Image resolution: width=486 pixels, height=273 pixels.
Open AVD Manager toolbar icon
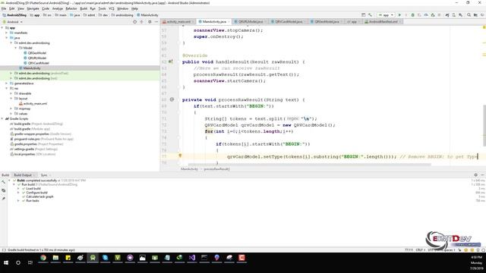click(x=454, y=15)
